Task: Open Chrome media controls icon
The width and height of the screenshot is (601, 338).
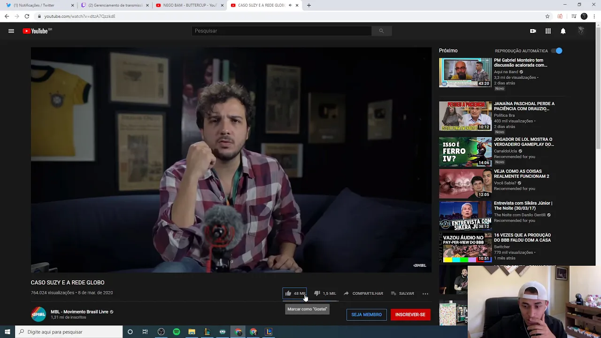Action: pos(574,16)
